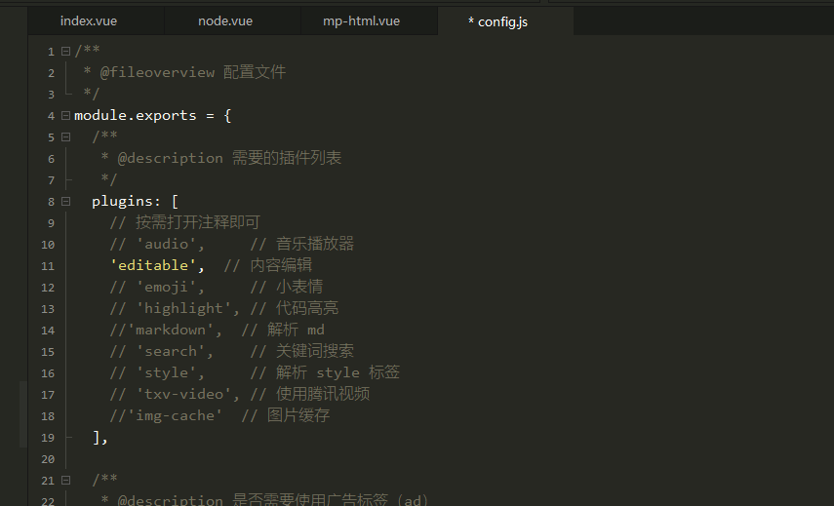This screenshot has height=506, width=834.
Task: Click the '@fileoverview' comment text
Action: (157, 72)
